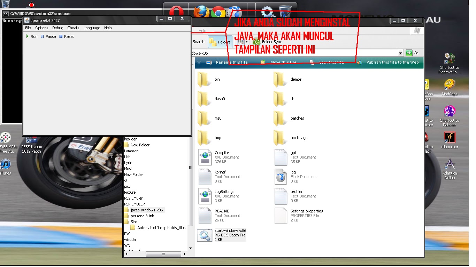Open Shortcut to Patcher desktop icon
Viewport: 476px width, 267px height.
click(450, 116)
